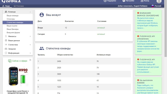Click the Globus logo
167x94 pixels.
click(11, 1)
